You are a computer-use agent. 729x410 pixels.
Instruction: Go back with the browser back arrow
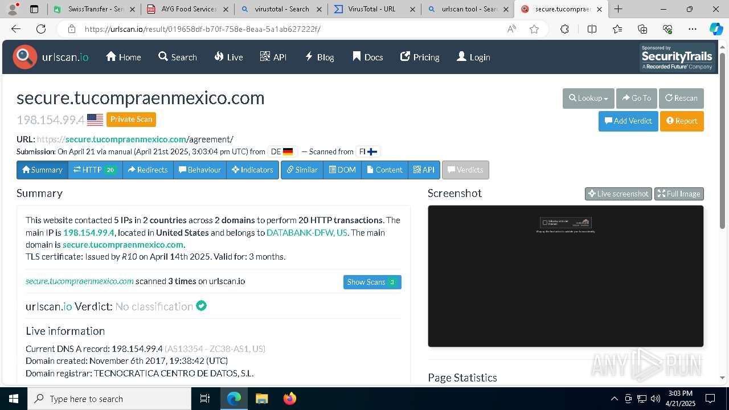16,29
